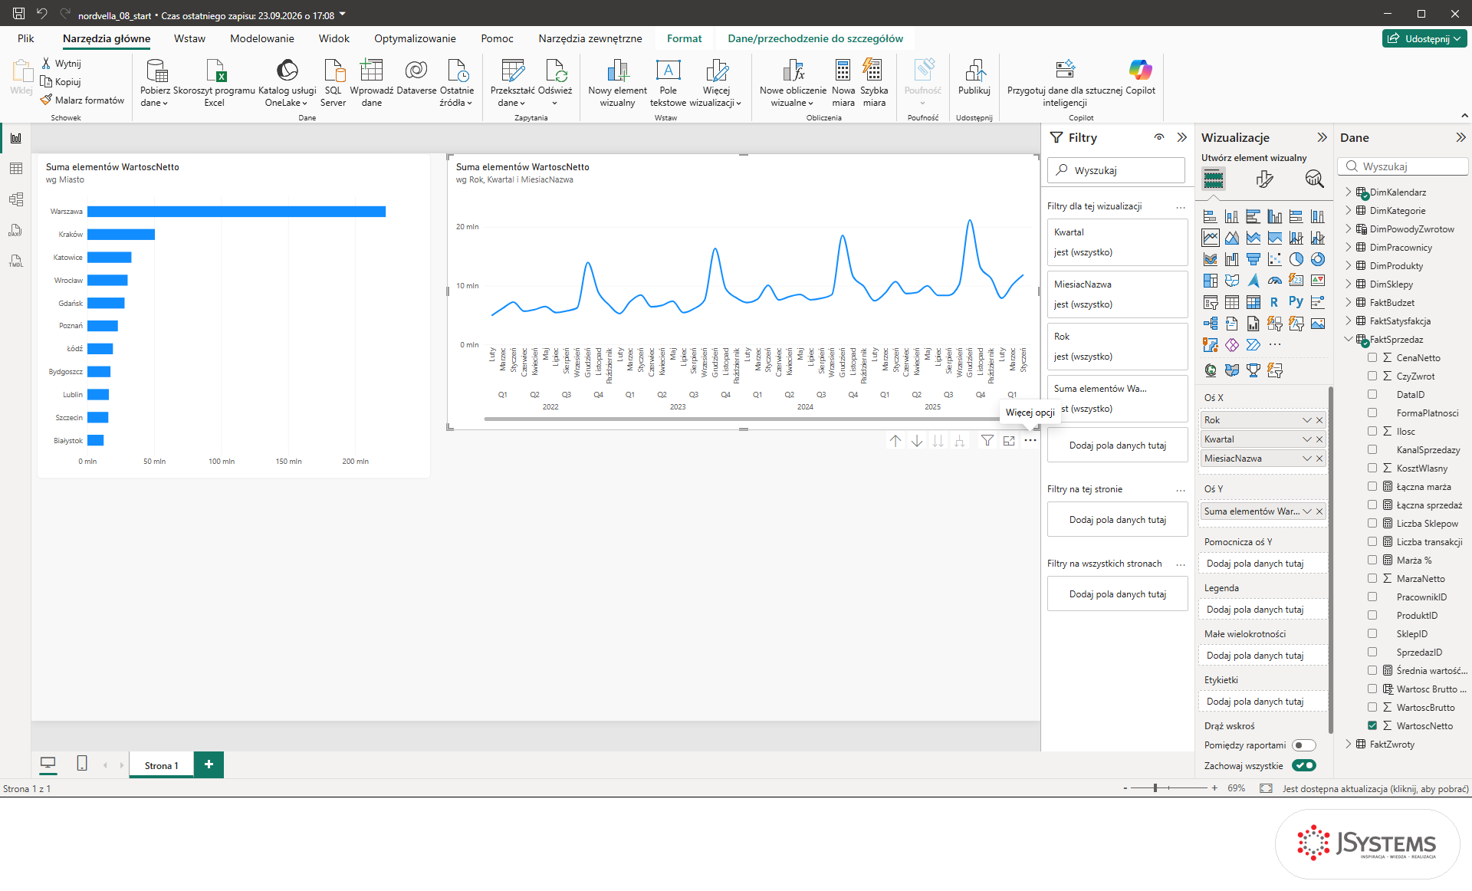Collapse the Filtry pane
The width and height of the screenshot is (1472, 891).
[x=1181, y=137]
